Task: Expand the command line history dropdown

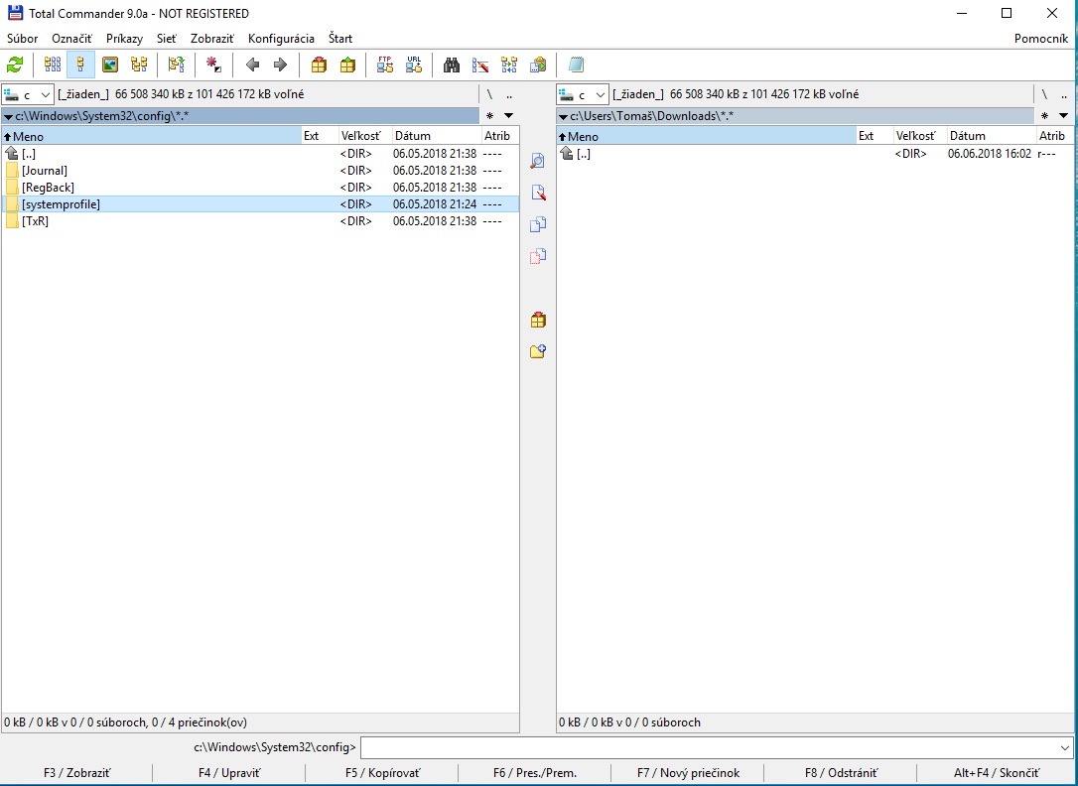Action: point(1064,747)
